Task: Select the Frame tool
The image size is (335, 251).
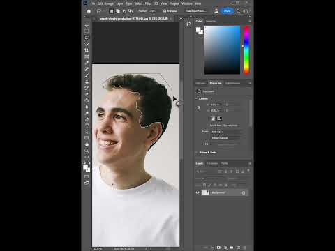Action: [87, 56]
